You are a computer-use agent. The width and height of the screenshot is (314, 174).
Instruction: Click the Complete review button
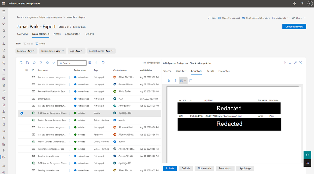[294, 27]
